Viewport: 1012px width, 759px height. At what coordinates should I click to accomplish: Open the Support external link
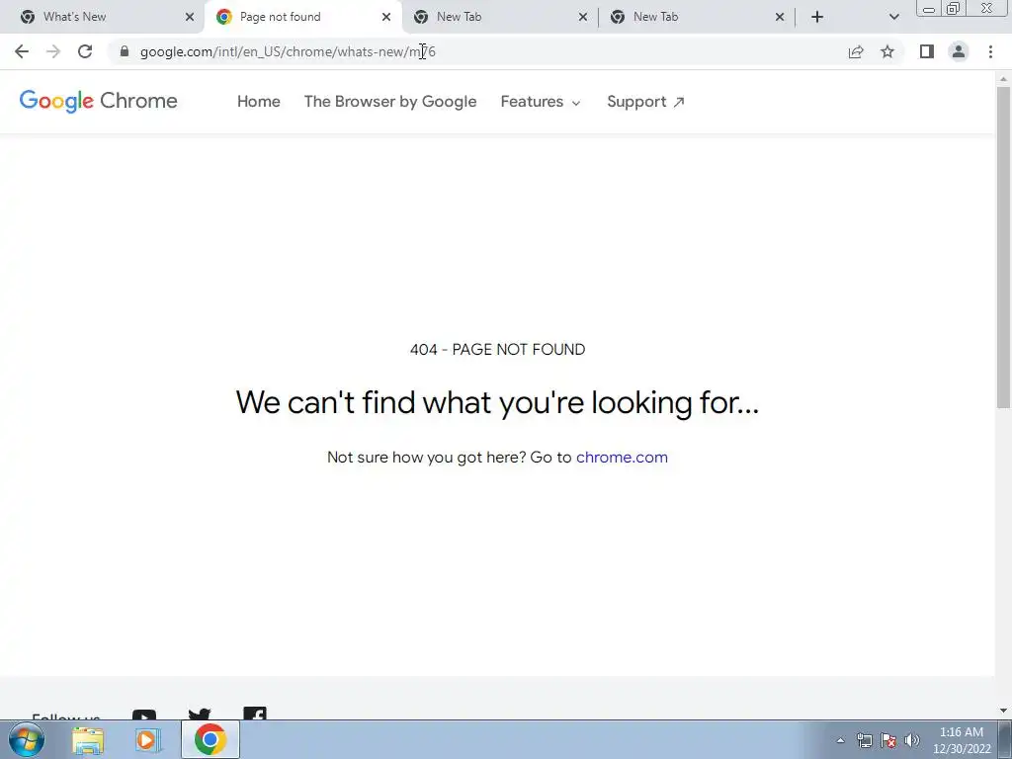click(x=645, y=102)
